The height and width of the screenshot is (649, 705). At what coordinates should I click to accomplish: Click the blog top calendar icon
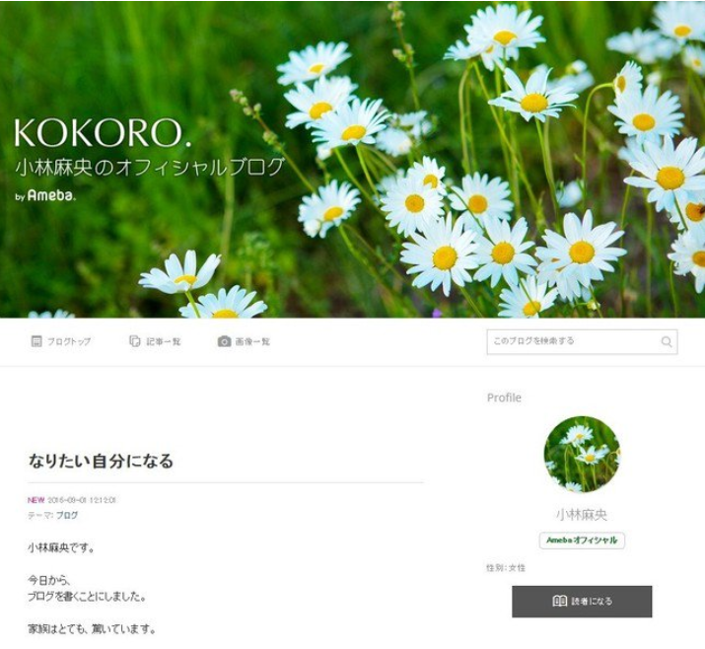[36, 341]
